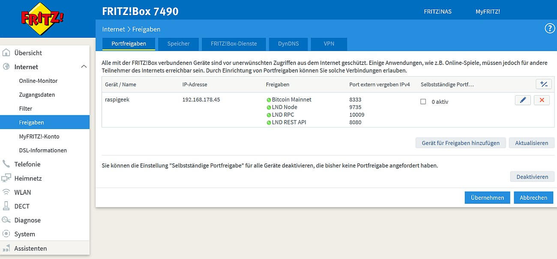Click the Übersicht house icon
557x259 pixels.
(6, 53)
